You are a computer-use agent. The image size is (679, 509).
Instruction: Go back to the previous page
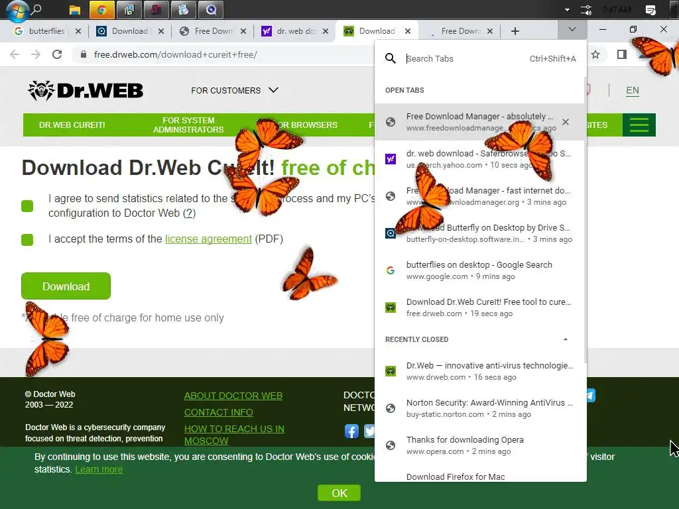pos(15,54)
